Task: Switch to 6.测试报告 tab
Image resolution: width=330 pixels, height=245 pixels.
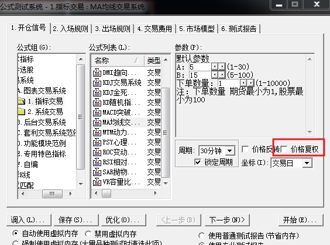Action: click(239, 29)
